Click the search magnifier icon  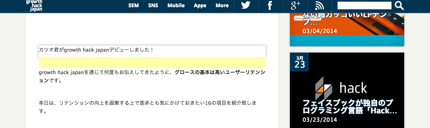(x=399, y=6)
